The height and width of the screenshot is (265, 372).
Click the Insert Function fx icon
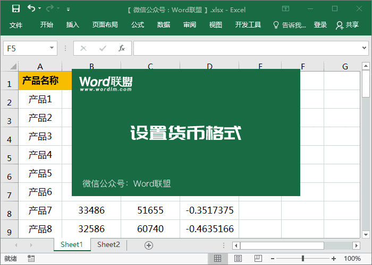coord(122,48)
